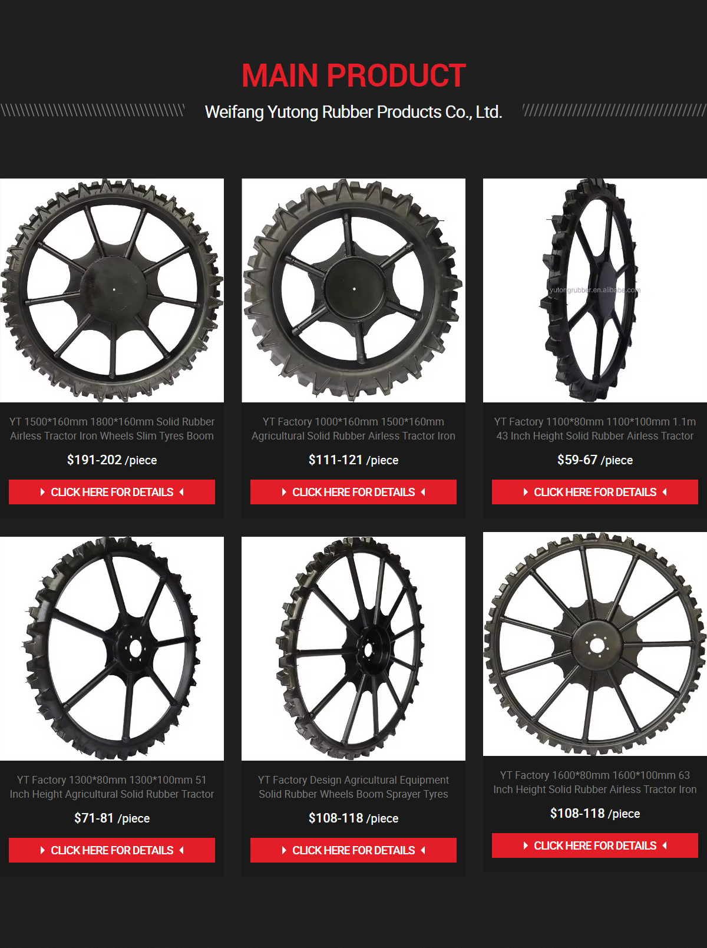Image resolution: width=707 pixels, height=948 pixels.
Task: Open YT Factory 1100*80mm 1.1m title link
Action: pyautogui.click(x=595, y=429)
